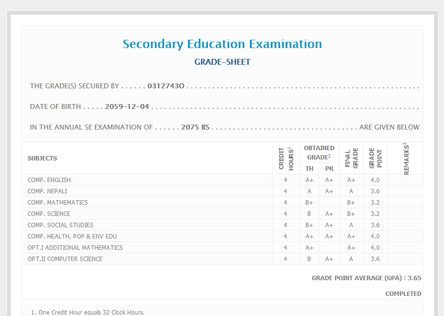The height and width of the screenshot is (316, 444).
Task: Click the TH sub-column header
Action: click(x=309, y=169)
